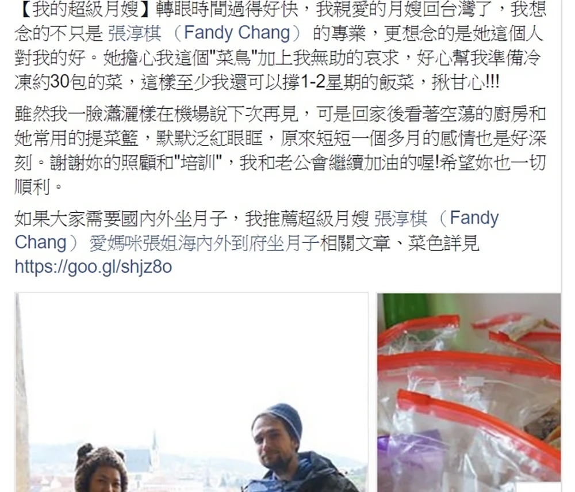The width and height of the screenshot is (575, 492).
Task: Click the text 凍約30包的菜
Action: (68, 82)
